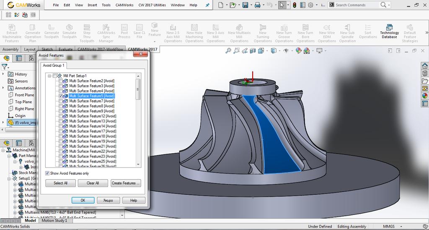Click the Apply Scene icon
Image resolution: width=429 pixels, height=230 pixels.
(306, 51)
